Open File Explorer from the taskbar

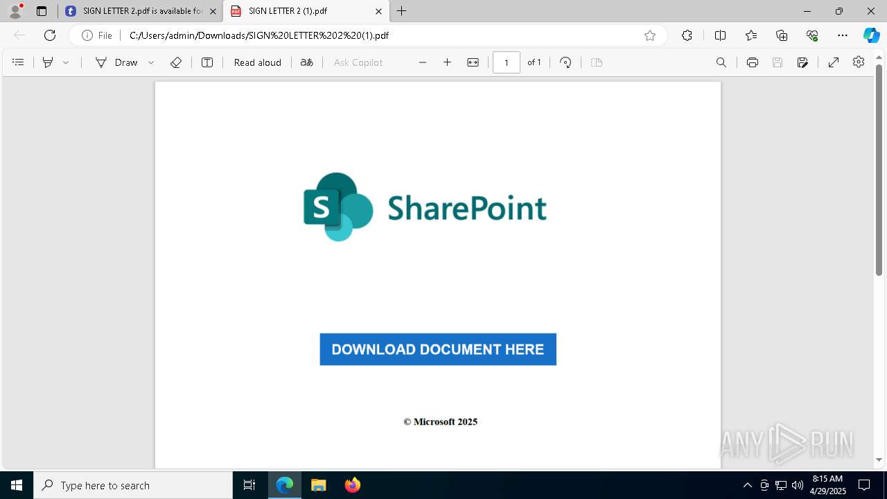click(x=318, y=485)
